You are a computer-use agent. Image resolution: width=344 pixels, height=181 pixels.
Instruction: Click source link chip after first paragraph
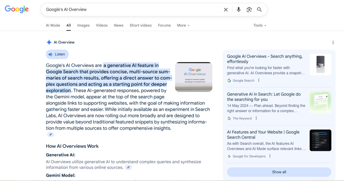[x=51, y=135]
